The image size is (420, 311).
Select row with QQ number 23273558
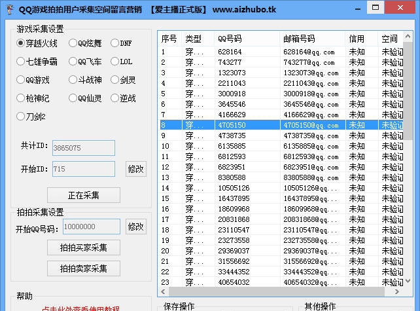(281, 240)
